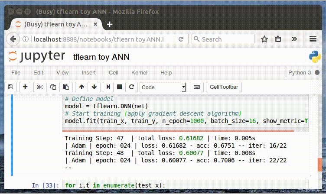Open the Firefox hamburger menu
The width and height of the screenshot is (326, 194).
(x=313, y=39)
